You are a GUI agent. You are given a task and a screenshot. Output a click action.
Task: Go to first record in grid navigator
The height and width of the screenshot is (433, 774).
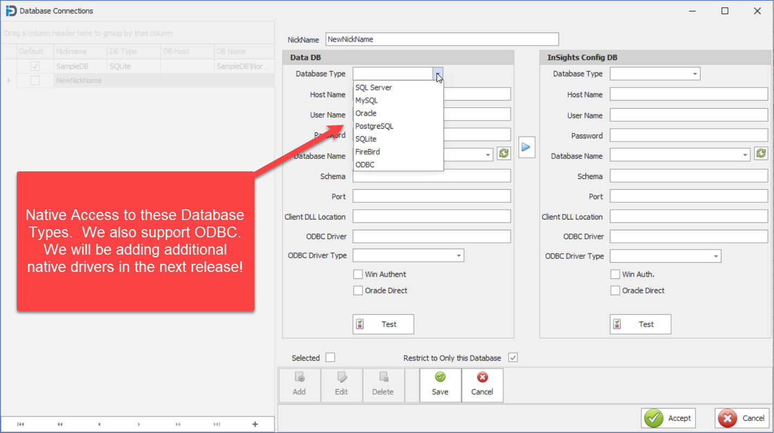click(x=21, y=424)
